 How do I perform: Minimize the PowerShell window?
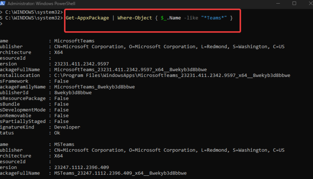278,3
